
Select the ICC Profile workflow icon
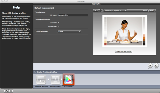(68, 79)
